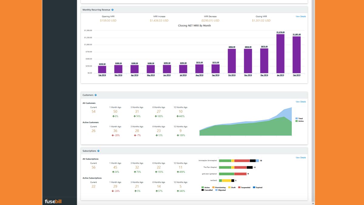Click the 409% change under All Subscriptions
The image size is (364, 205).
pos(180,172)
